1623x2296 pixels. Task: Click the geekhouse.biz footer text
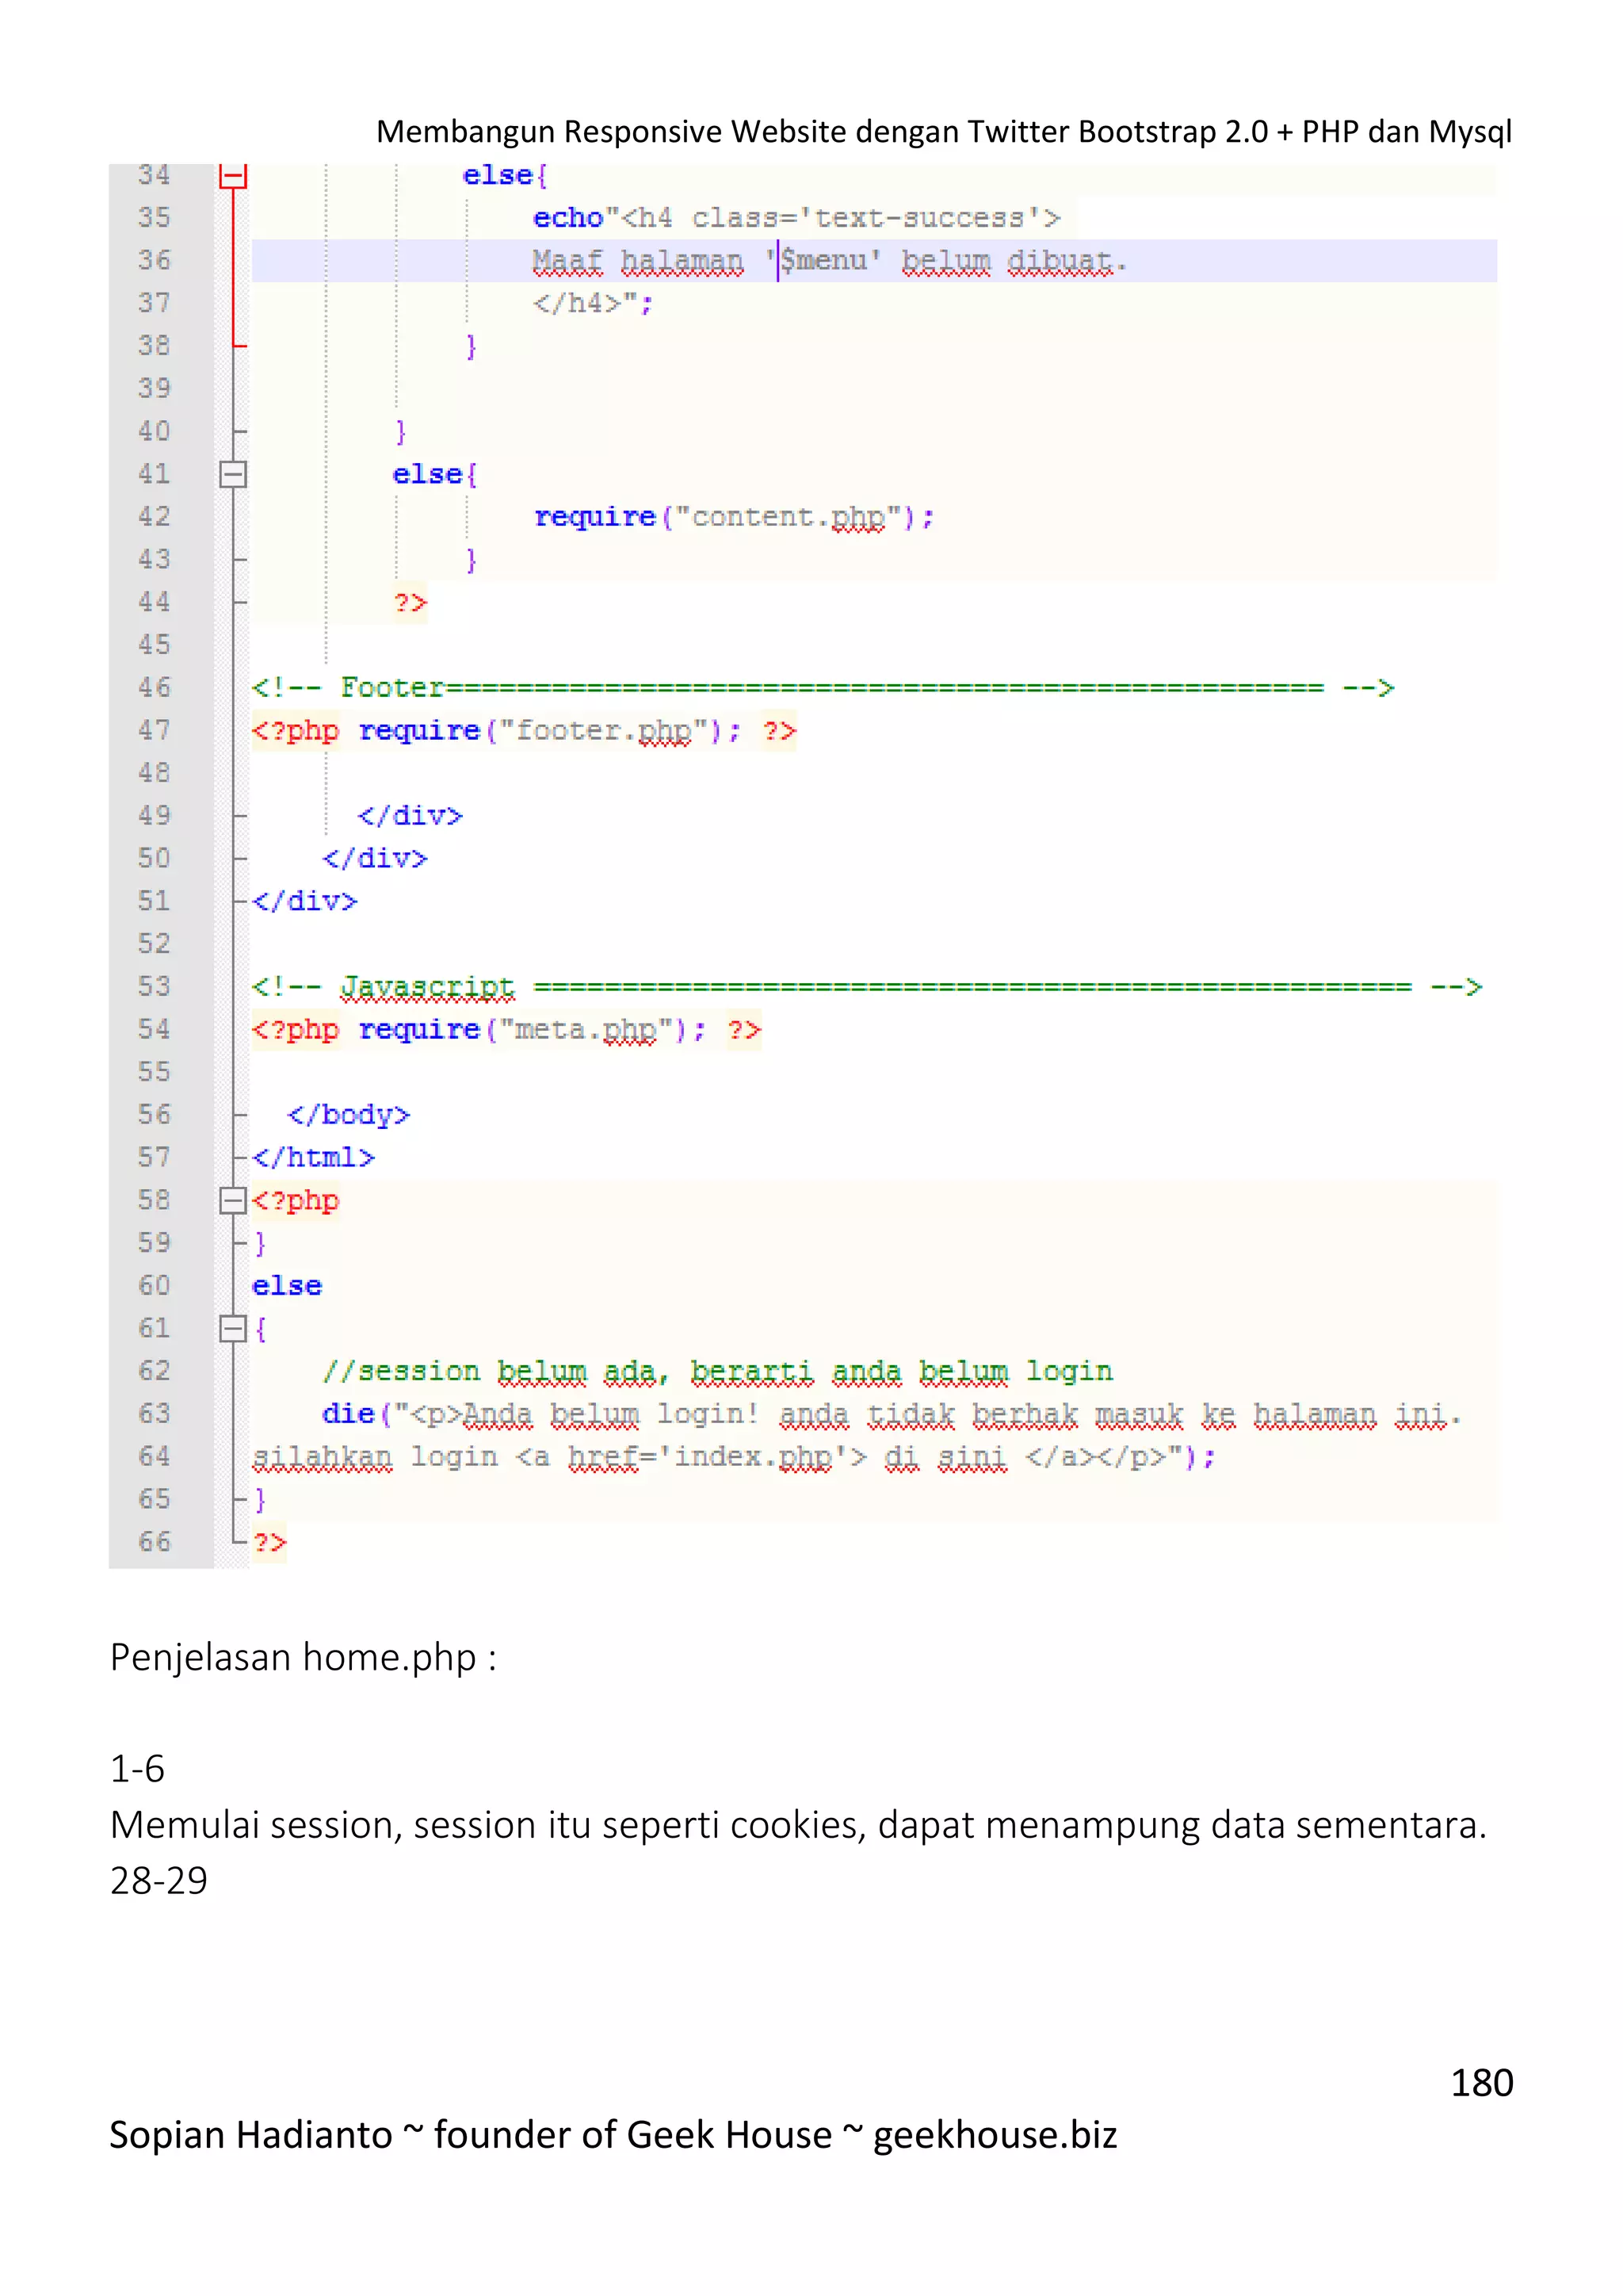(x=995, y=2134)
